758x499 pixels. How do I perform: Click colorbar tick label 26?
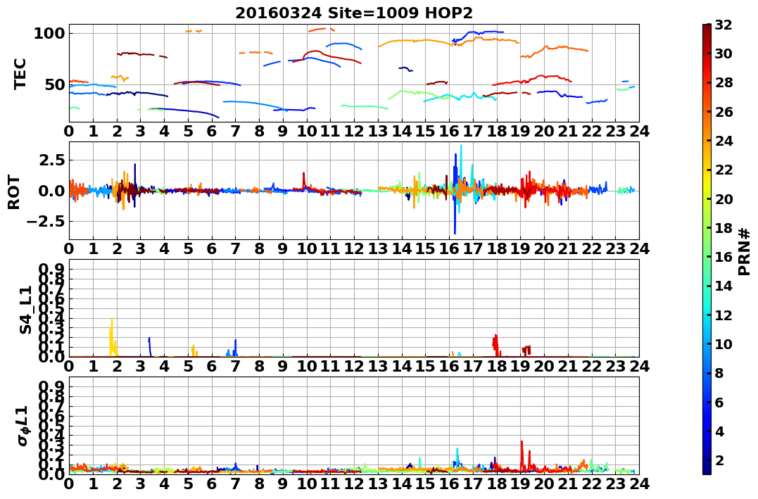click(724, 112)
